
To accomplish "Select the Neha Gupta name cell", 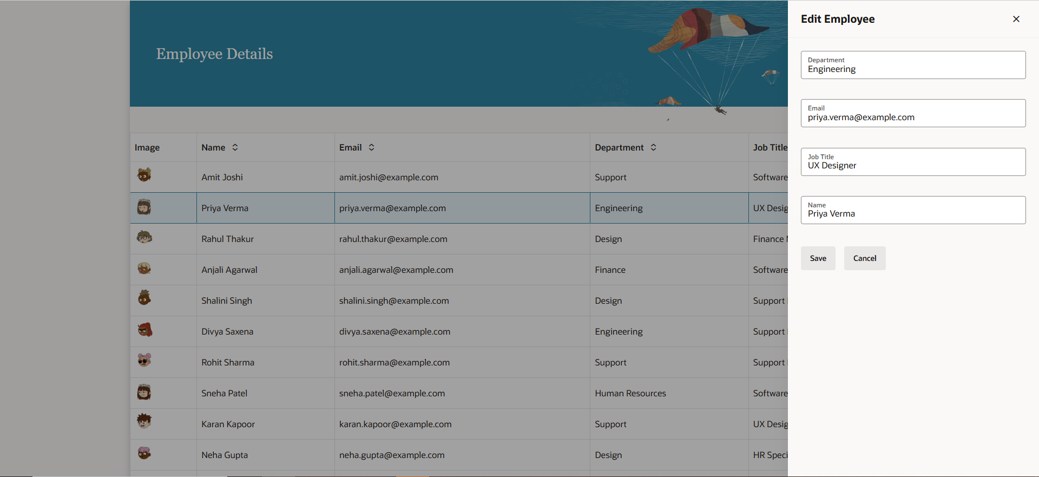I will click(x=225, y=455).
